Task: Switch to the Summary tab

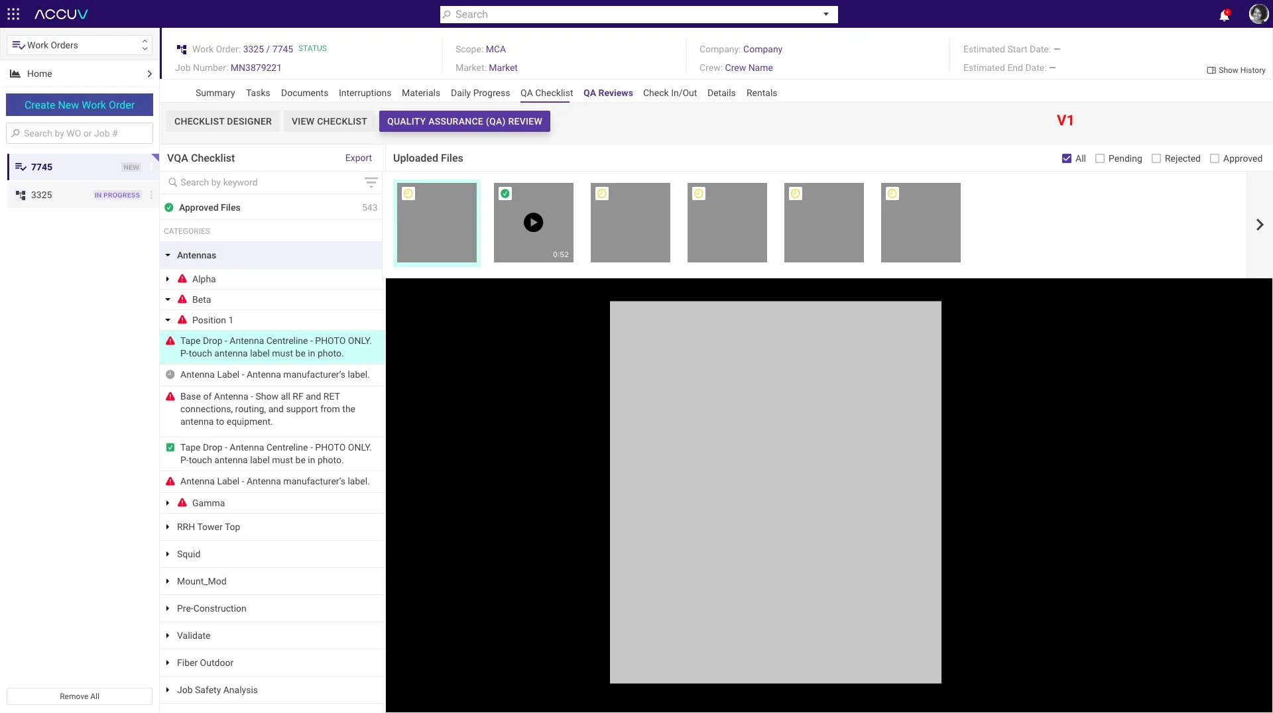Action: 215,93
